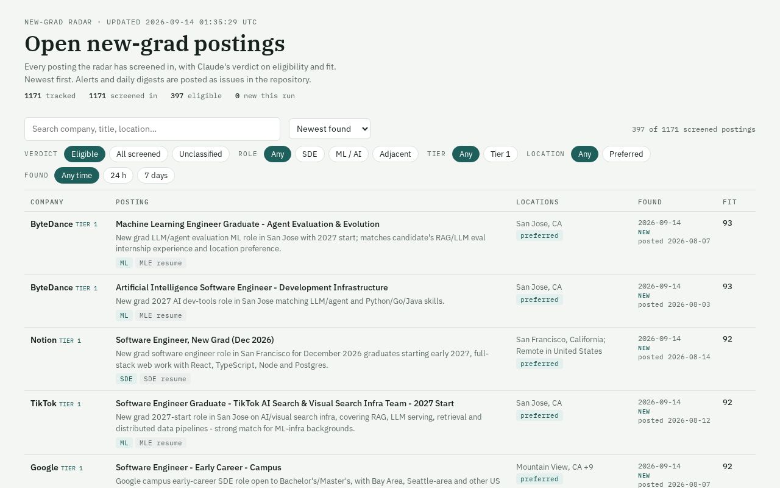
Task: Open the Machine Learning Engineer Graduate posting
Action: pos(247,224)
